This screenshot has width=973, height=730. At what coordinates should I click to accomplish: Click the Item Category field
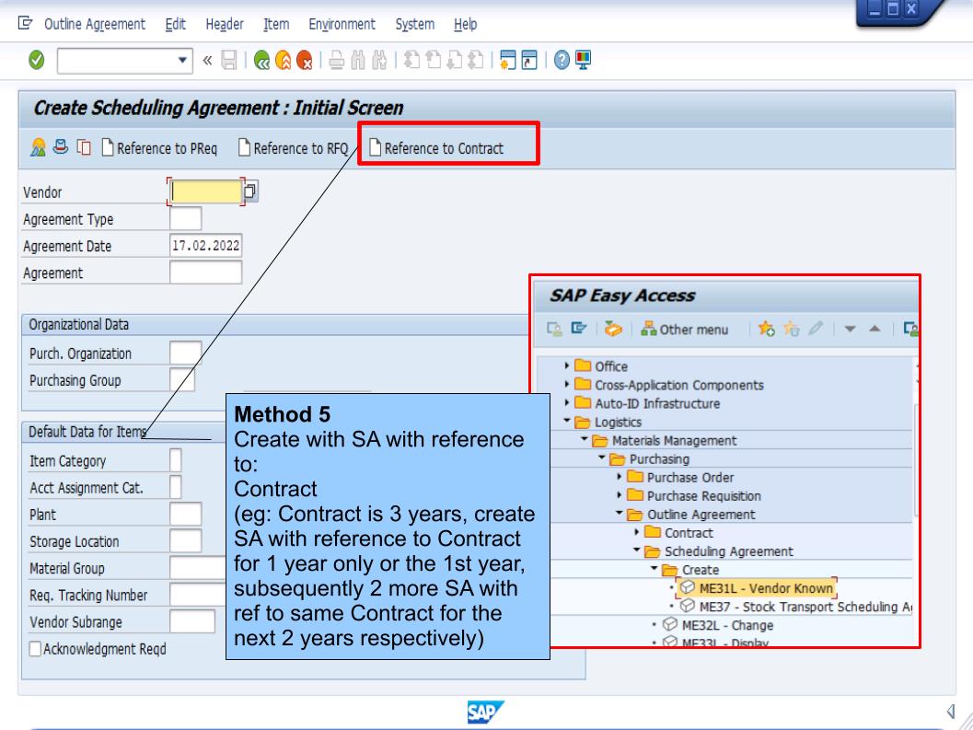tap(176, 460)
